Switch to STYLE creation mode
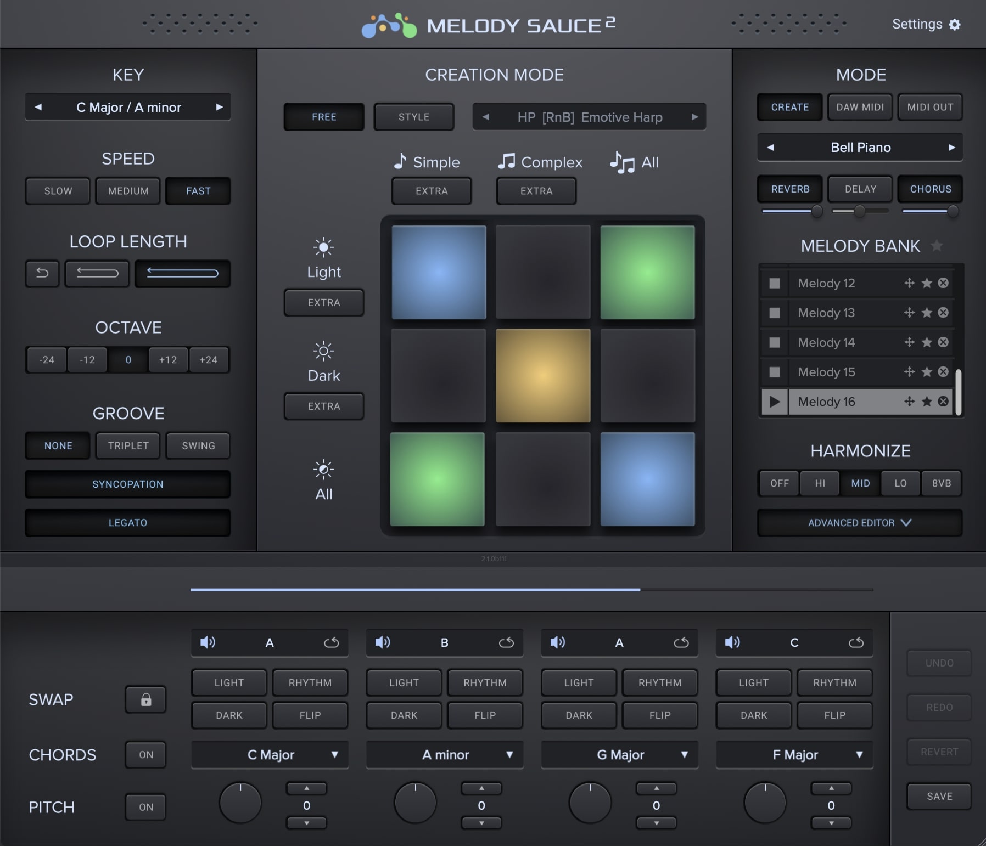 (414, 117)
